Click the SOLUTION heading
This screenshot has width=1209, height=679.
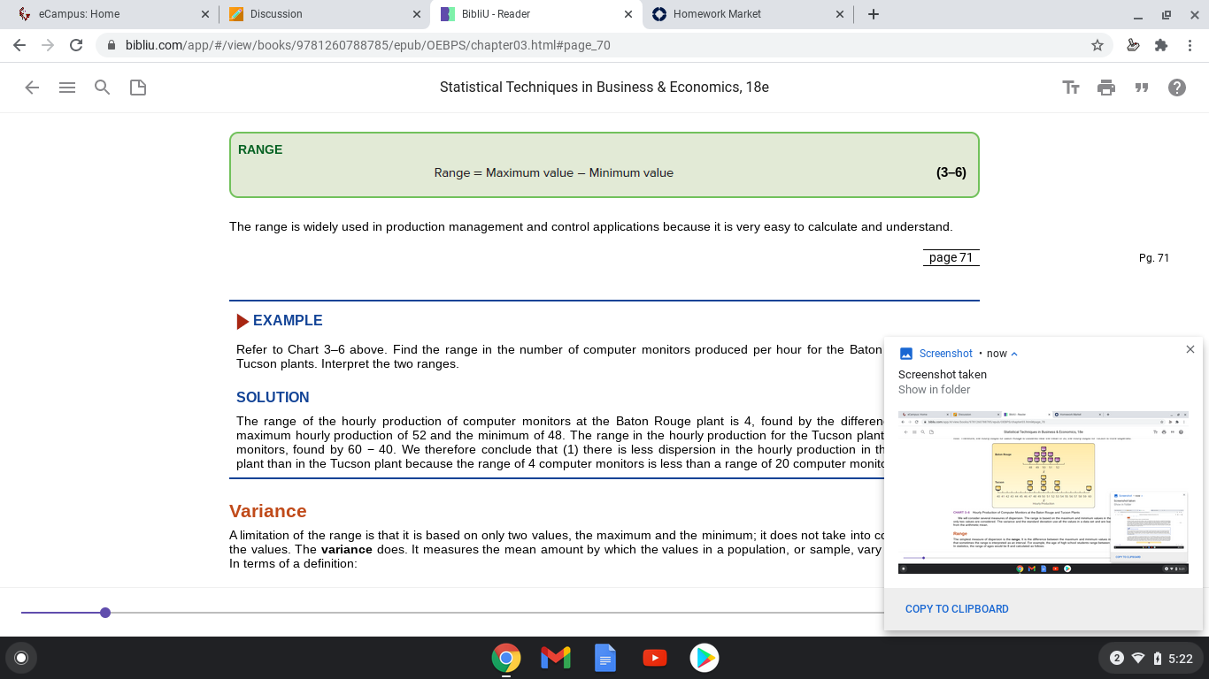[x=273, y=398]
